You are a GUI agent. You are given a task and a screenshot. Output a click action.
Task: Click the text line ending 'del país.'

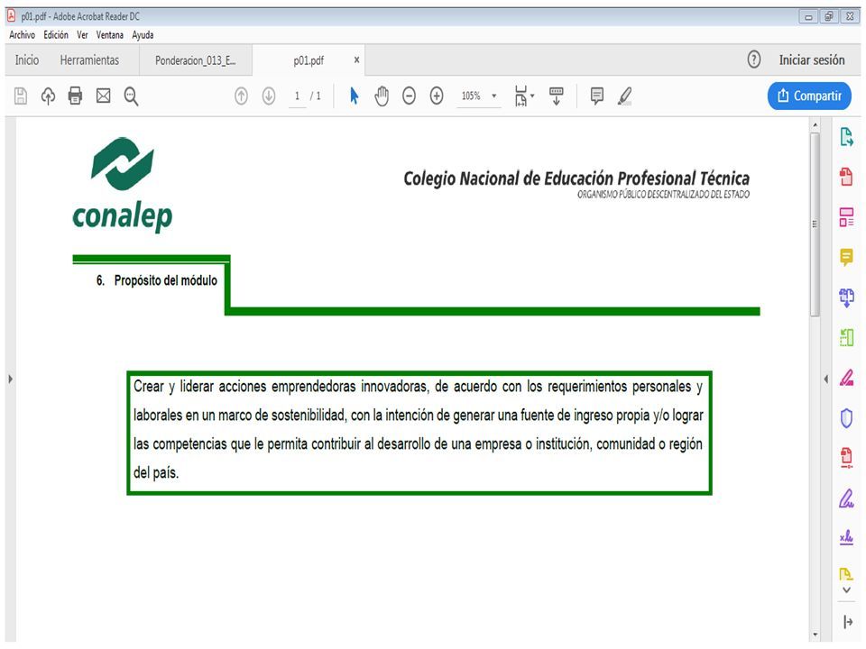(x=156, y=473)
